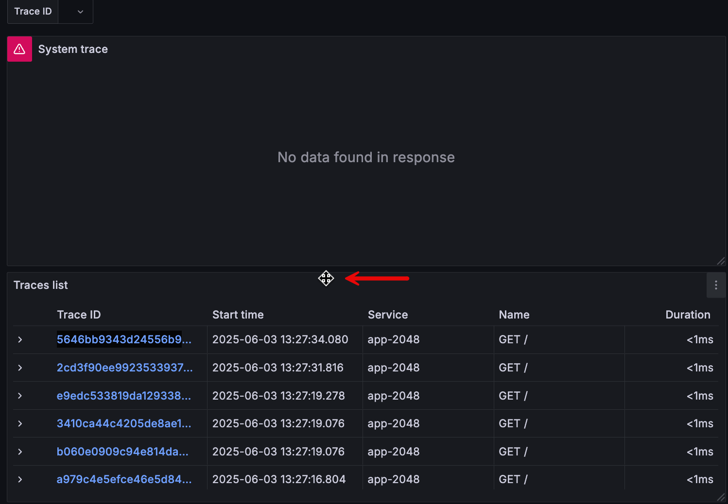Screen dimensions: 728x504
Task: Open trace link a979c4e5efce46e5d84
Action: (124, 479)
